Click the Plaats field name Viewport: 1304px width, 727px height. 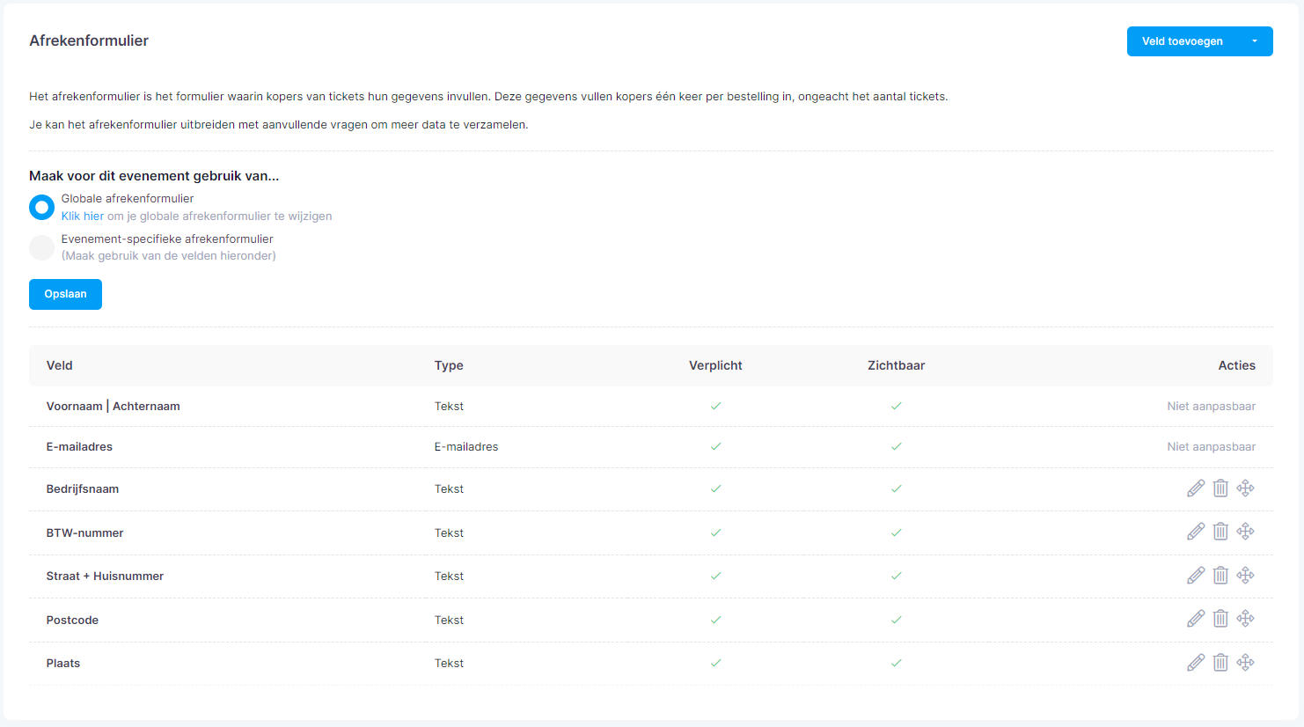(x=63, y=663)
